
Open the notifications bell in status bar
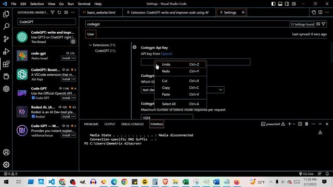click(x=327, y=173)
